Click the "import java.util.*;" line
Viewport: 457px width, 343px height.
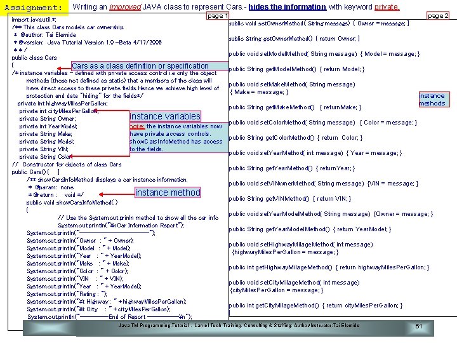coord(34,20)
